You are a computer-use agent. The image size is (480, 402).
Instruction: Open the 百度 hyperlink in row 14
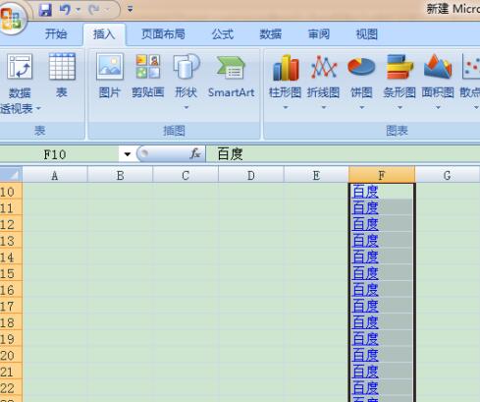365,257
